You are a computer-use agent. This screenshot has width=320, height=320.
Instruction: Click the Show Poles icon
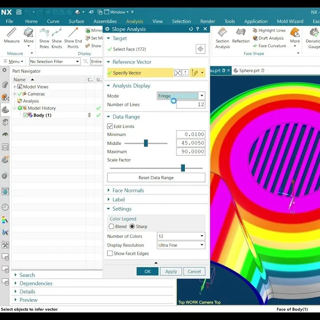(44, 32)
